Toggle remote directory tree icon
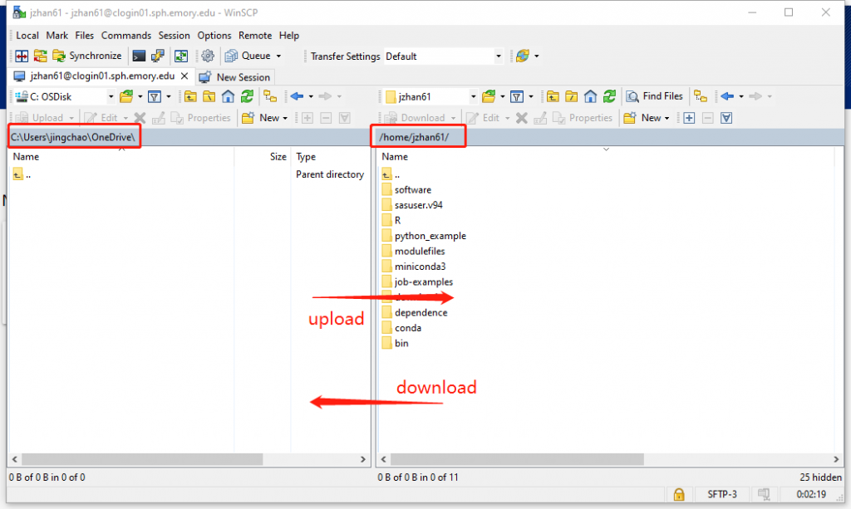This screenshot has height=509, width=851. coord(701,96)
